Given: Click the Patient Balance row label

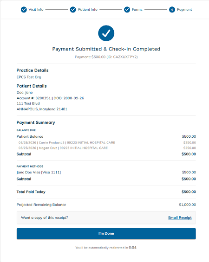Looking at the screenshot, I should tap(30, 136).
